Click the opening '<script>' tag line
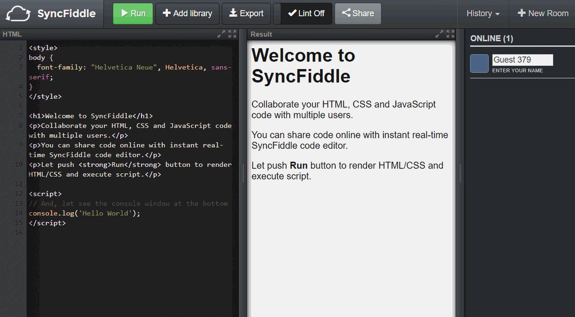The height and width of the screenshot is (317, 575). pyautogui.click(x=45, y=194)
